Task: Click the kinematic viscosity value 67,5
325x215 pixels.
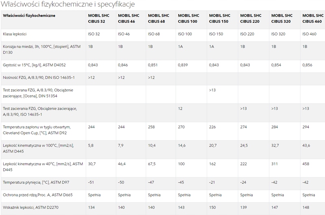Action: [152, 164]
